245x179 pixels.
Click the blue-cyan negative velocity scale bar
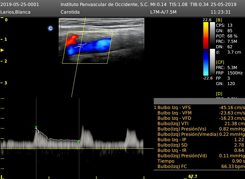206,62
